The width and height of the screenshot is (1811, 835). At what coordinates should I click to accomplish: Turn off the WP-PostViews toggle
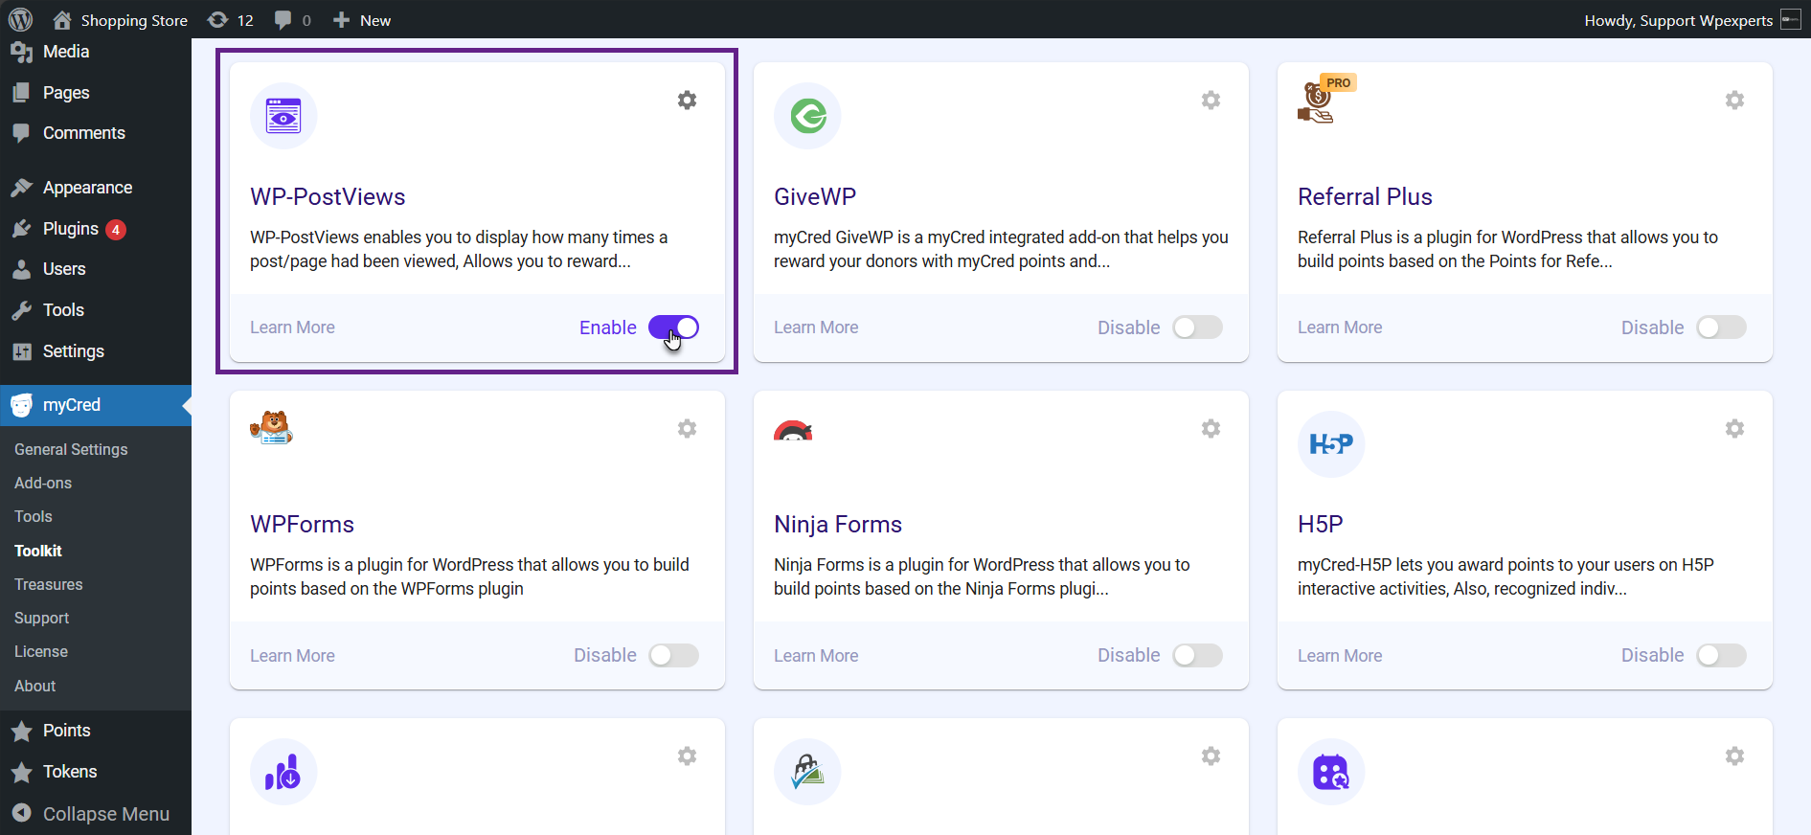click(673, 327)
